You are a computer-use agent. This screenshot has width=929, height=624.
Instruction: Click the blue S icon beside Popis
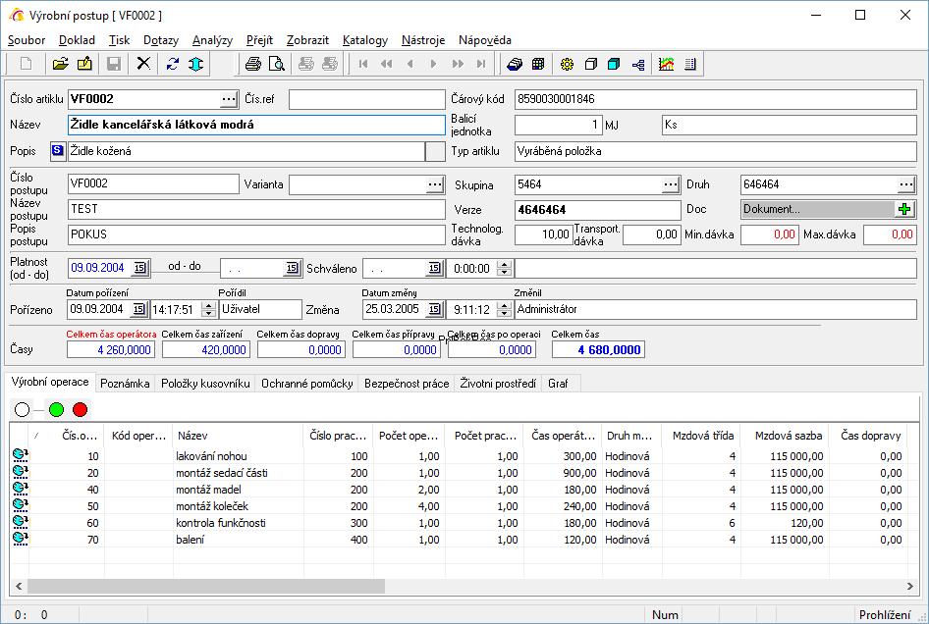tap(58, 151)
